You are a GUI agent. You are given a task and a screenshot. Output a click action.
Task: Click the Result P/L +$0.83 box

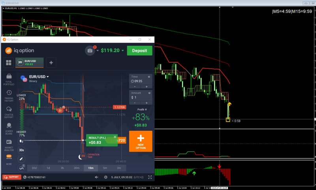[x=102, y=140]
